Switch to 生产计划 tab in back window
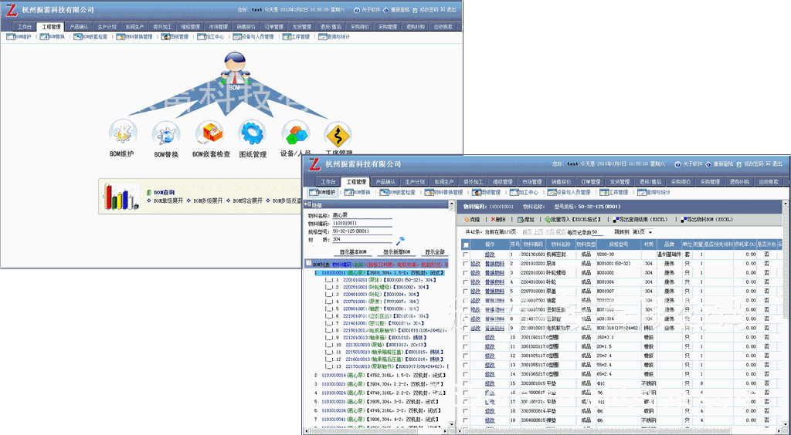 click(x=107, y=27)
